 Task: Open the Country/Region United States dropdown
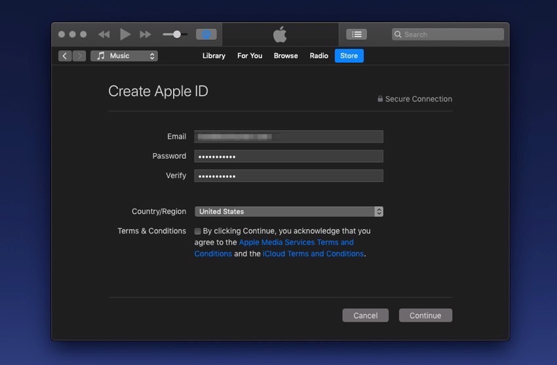pyautogui.click(x=288, y=211)
